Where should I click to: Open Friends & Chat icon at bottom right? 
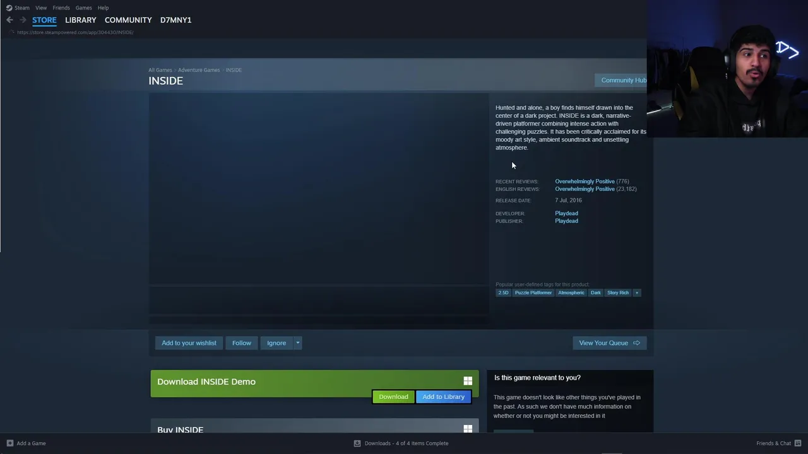798,443
